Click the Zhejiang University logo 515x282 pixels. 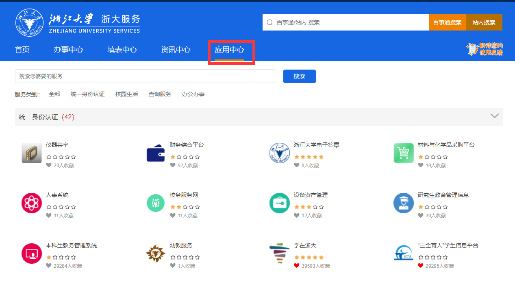(29, 22)
